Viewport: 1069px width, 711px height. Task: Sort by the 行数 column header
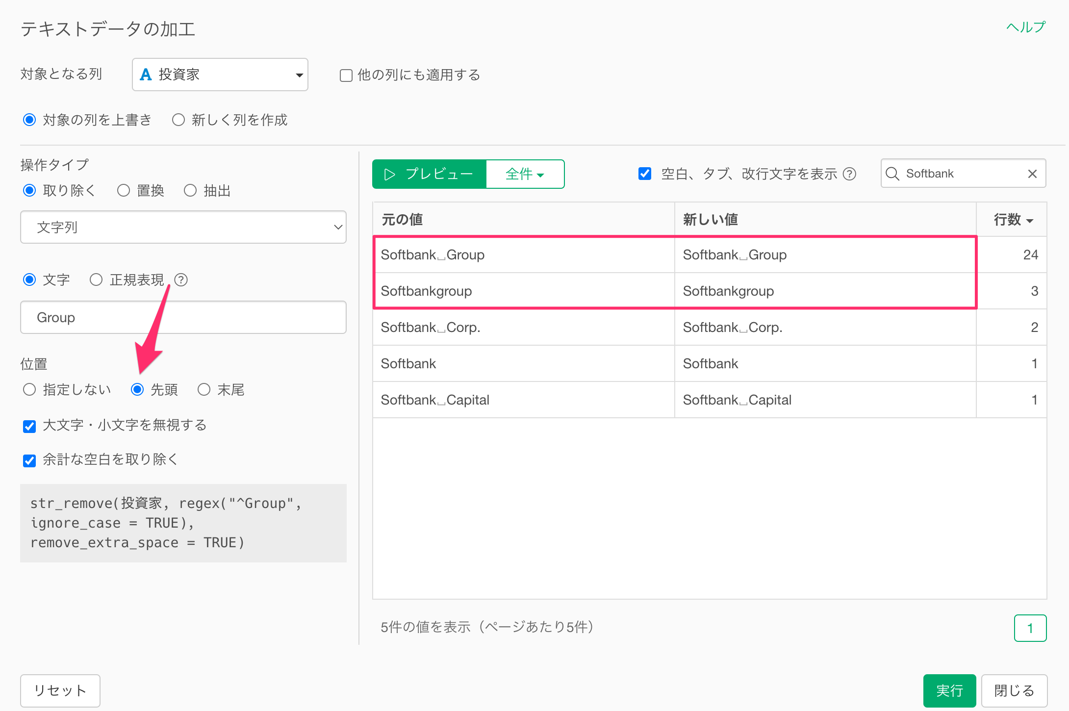(x=1013, y=219)
